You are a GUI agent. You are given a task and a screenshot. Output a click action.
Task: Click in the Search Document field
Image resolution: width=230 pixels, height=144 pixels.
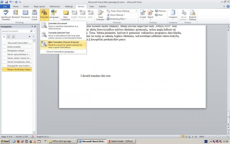point(16,31)
